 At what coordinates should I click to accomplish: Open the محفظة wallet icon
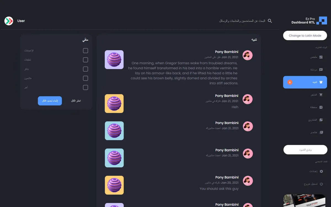click(321, 107)
